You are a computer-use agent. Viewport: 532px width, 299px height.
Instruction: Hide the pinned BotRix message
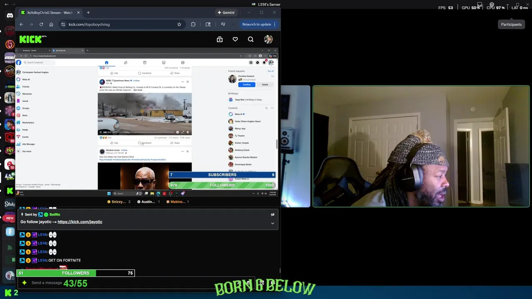tap(273, 215)
